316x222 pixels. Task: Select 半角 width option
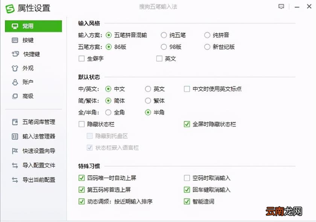pyautogui.click(x=148, y=112)
